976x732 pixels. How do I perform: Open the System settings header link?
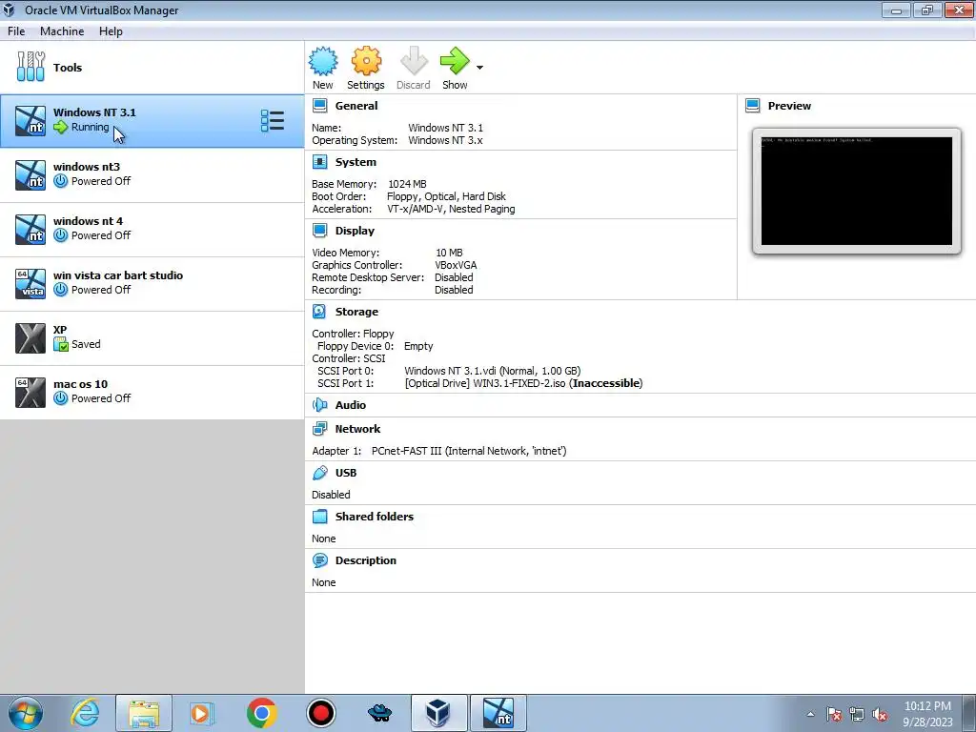click(356, 162)
